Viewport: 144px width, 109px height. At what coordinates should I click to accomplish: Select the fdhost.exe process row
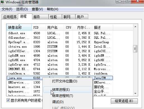pos(60,33)
